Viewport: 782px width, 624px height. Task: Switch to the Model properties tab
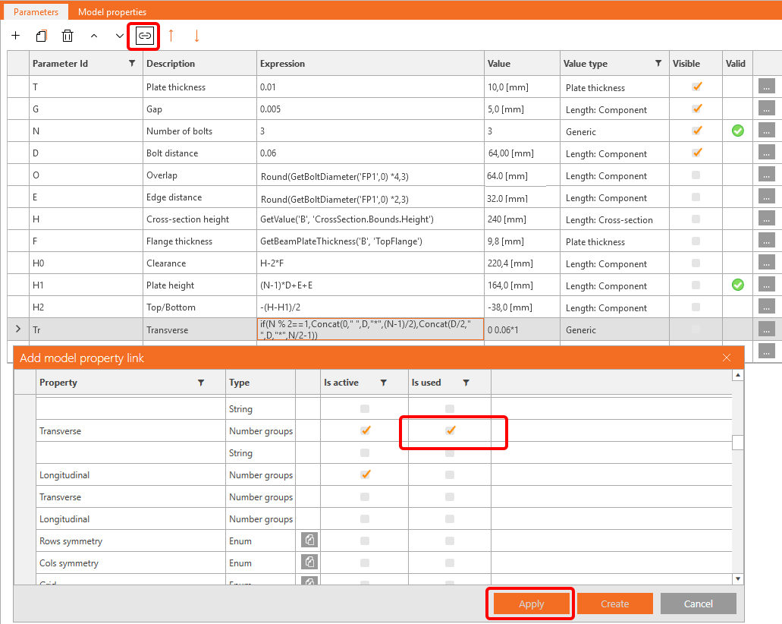click(112, 11)
